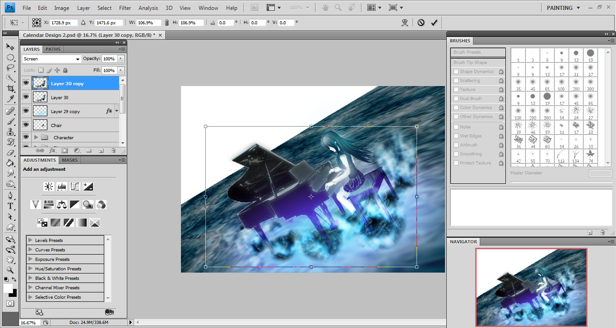Add a Threshold adjustment
This screenshot has height=328, width=616.
(69, 222)
